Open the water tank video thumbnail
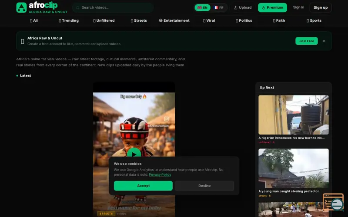This screenshot has width=348, height=217. [x=293, y=115]
